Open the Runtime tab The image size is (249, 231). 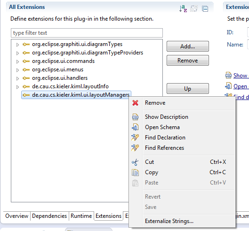81,216
